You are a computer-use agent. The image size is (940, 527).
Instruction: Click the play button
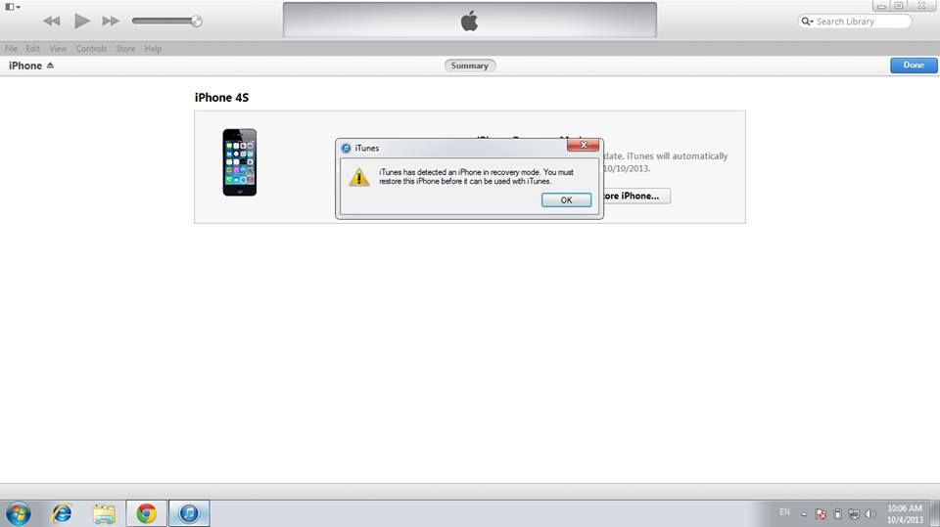pos(82,21)
